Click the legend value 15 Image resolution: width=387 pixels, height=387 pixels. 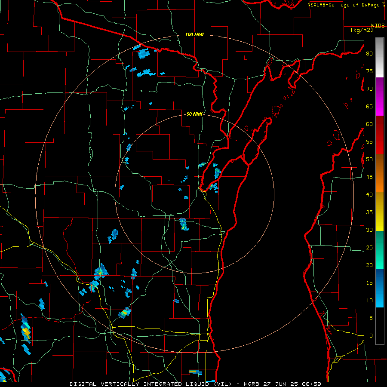click(x=369, y=283)
